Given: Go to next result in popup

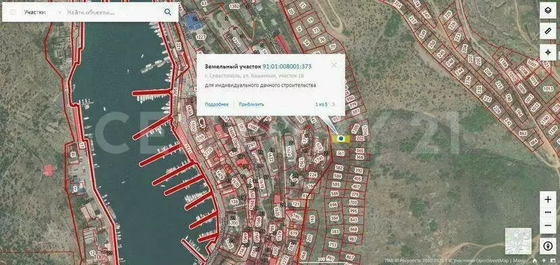Looking at the screenshot, I should coord(333,104).
